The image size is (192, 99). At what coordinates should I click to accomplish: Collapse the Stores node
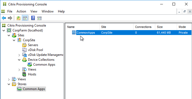click(x=9, y=84)
